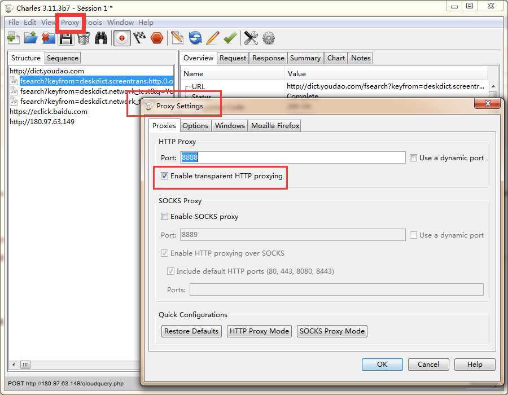
Task: Click the POST cloudquery.php status bar text
Action: click(x=66, y=383)
